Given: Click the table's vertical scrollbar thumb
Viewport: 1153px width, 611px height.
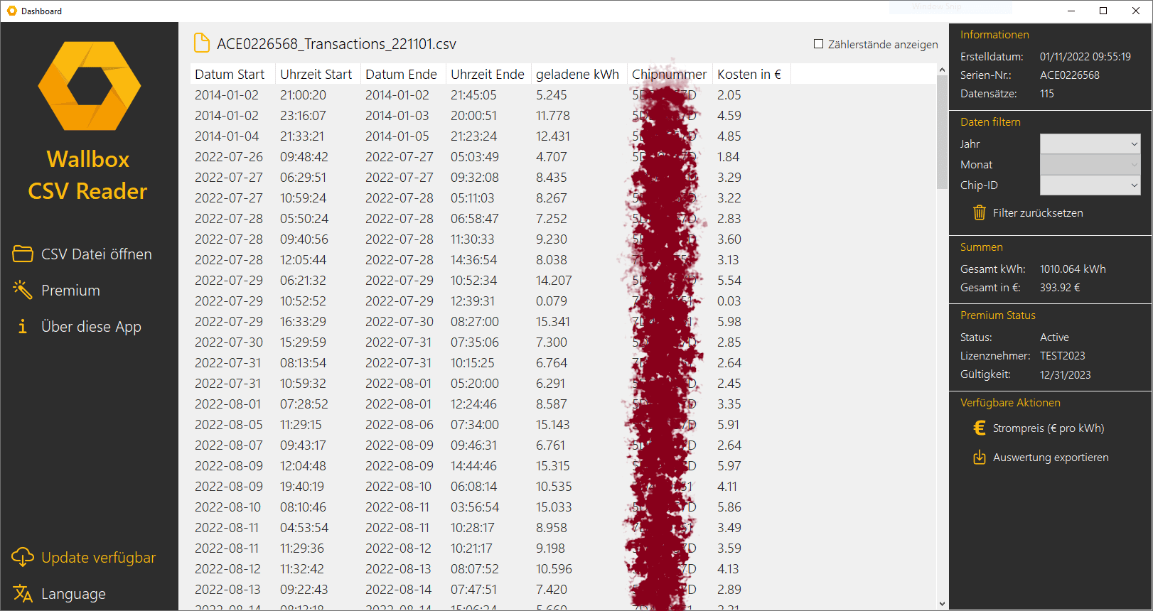Looking at the screenshot, I should click(x=942, y=131).
